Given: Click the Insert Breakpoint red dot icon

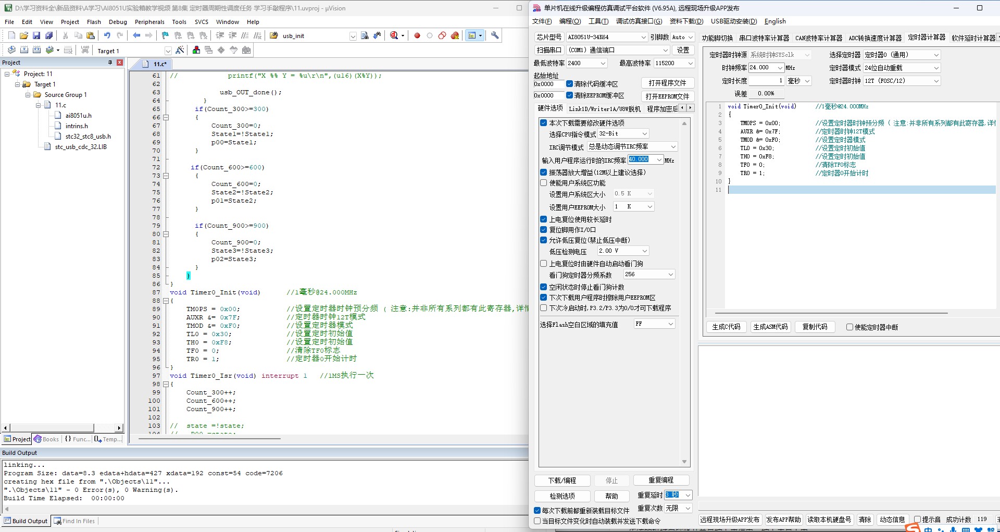Looking at the screenshot, I should (417, 35).
